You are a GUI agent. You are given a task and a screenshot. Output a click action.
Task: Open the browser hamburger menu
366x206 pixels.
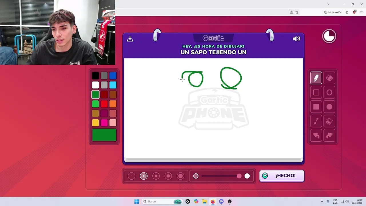pos(361,12)
